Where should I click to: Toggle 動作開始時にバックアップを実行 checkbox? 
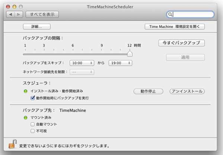point(32,98)
